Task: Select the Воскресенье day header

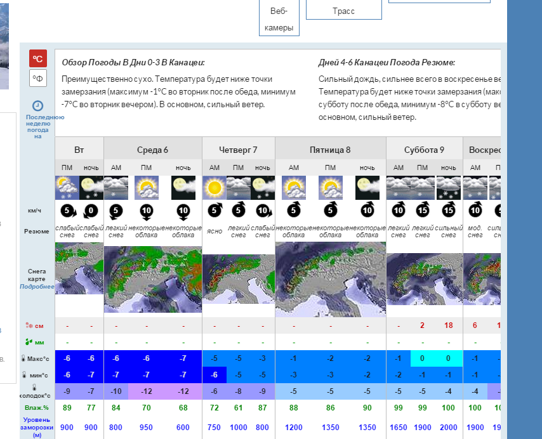Action: tap(482, 150)
